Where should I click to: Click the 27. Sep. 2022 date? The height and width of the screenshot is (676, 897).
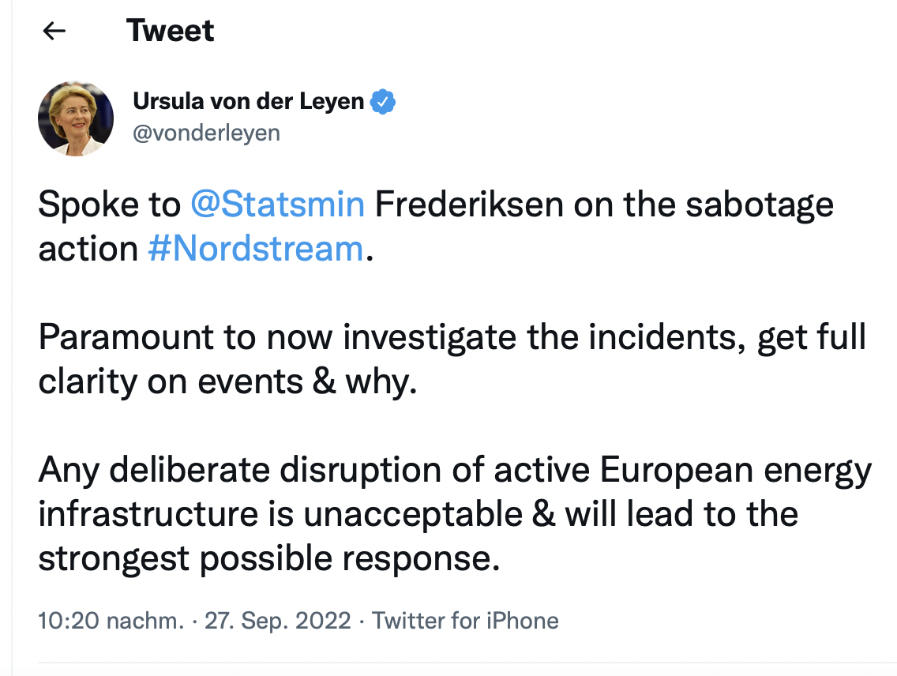(277, 621)
